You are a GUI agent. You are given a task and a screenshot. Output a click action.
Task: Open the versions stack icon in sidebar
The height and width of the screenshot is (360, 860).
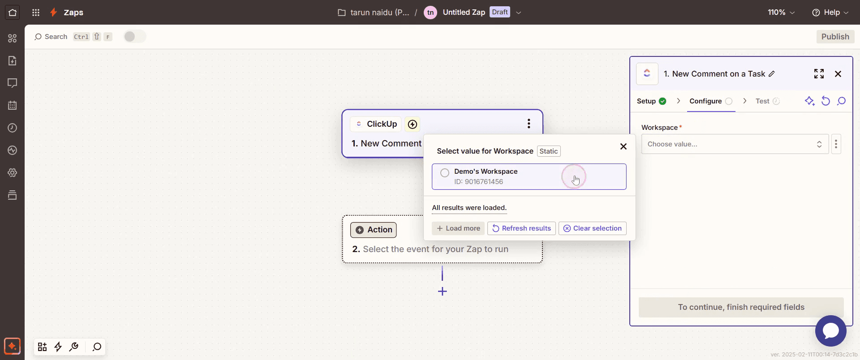pyautogui.click(x=13, y=195)
